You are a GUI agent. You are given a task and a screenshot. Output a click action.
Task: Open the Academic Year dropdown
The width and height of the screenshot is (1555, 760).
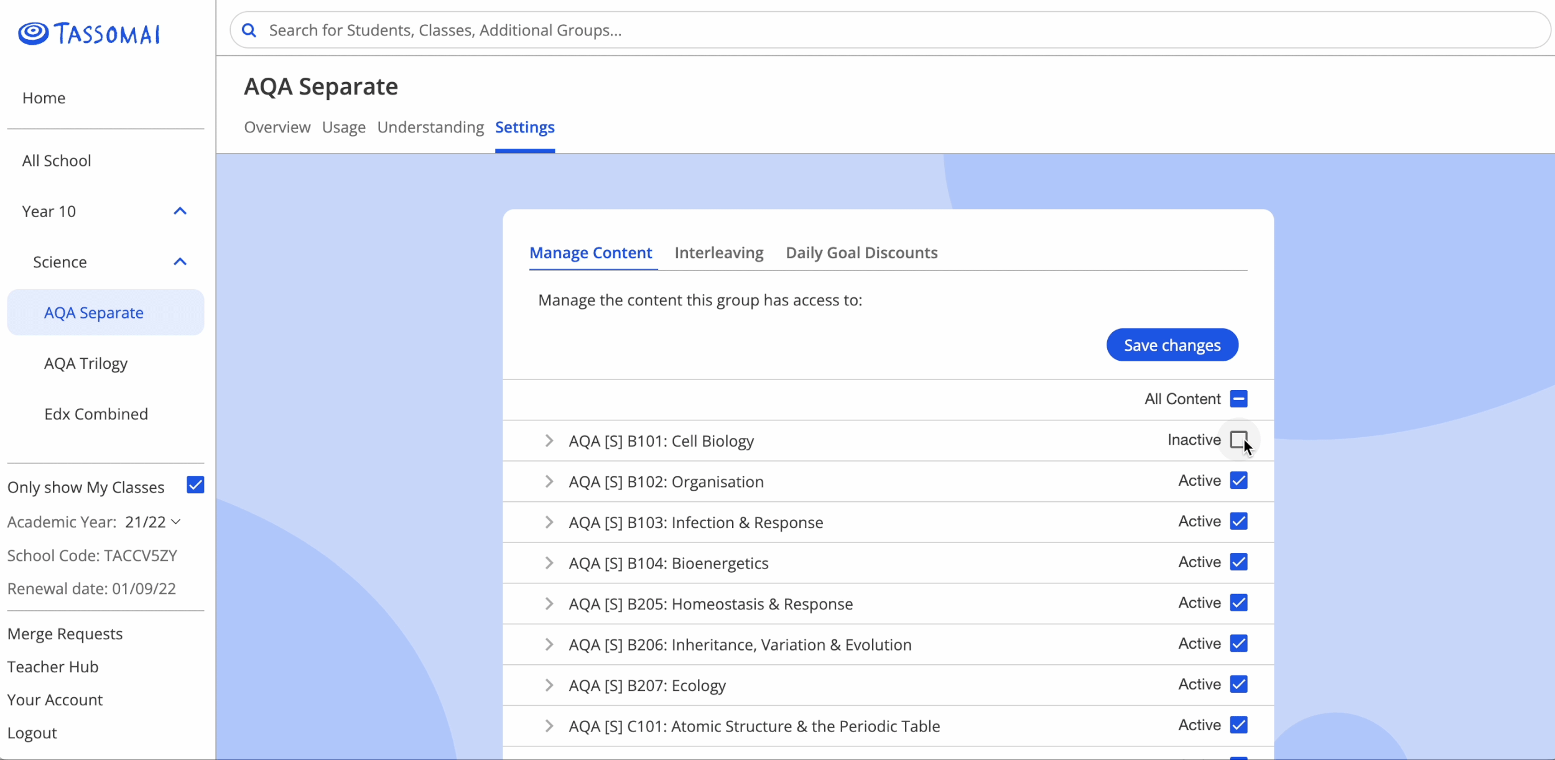(x=153, y=522)
